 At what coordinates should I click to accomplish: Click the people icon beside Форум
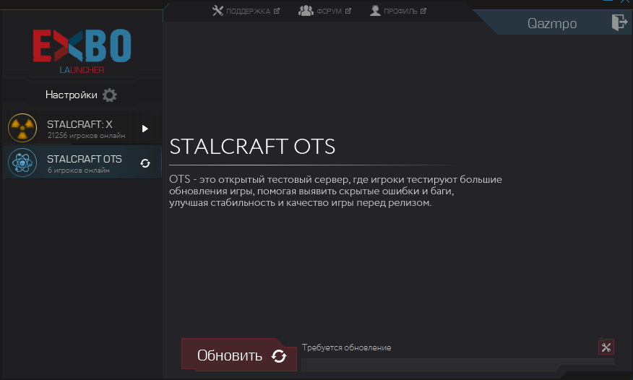[x=306, y=11]
